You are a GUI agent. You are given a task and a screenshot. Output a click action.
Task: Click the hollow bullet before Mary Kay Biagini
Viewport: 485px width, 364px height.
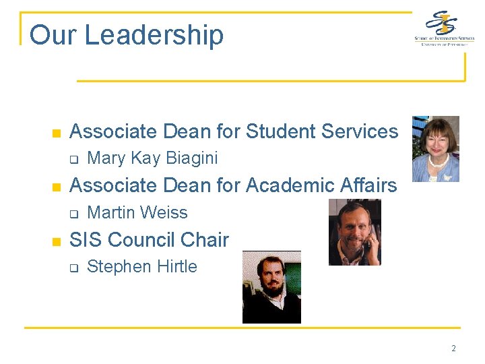tap(75, 160)
